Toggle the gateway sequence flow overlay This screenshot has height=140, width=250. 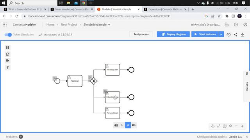[x=90, y=77]
